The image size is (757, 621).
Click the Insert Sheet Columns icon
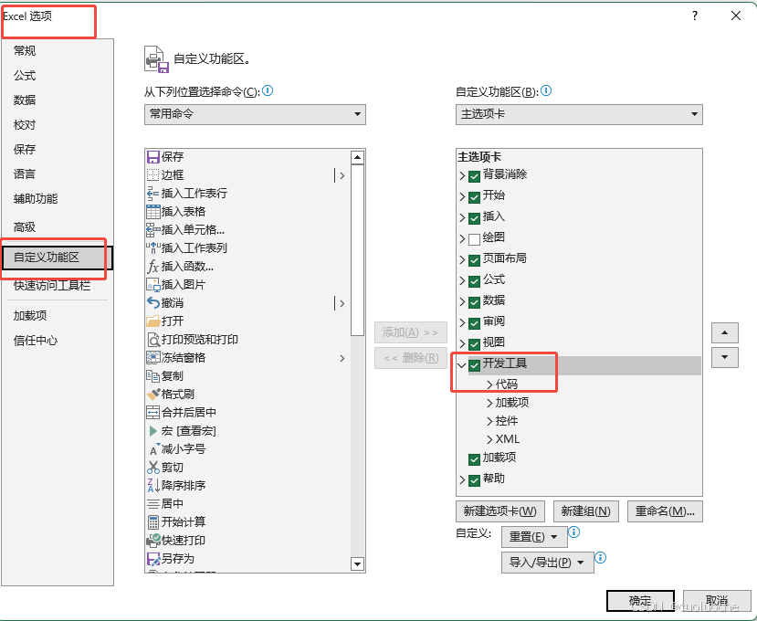tap(153, 248)
